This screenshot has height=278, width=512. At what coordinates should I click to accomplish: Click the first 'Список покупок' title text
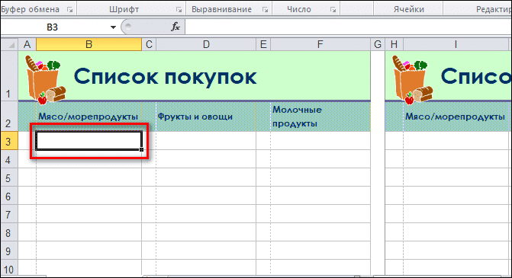166,77
